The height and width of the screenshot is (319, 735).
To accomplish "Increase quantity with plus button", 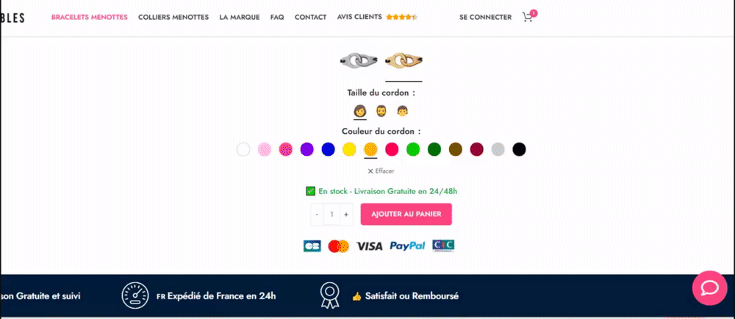I will (346, 214).
